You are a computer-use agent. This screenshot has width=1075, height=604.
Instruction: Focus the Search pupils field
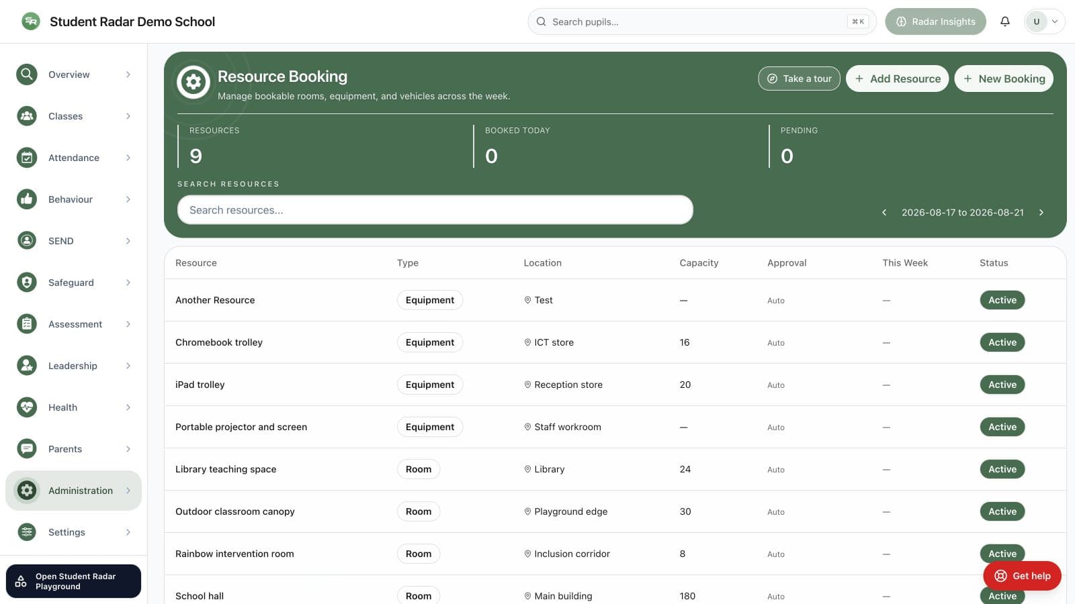coord(702,21)
